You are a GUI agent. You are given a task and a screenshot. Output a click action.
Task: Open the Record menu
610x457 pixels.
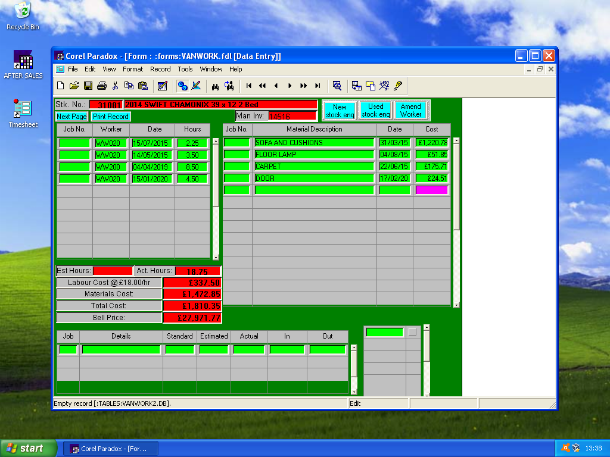click(160, 69)
